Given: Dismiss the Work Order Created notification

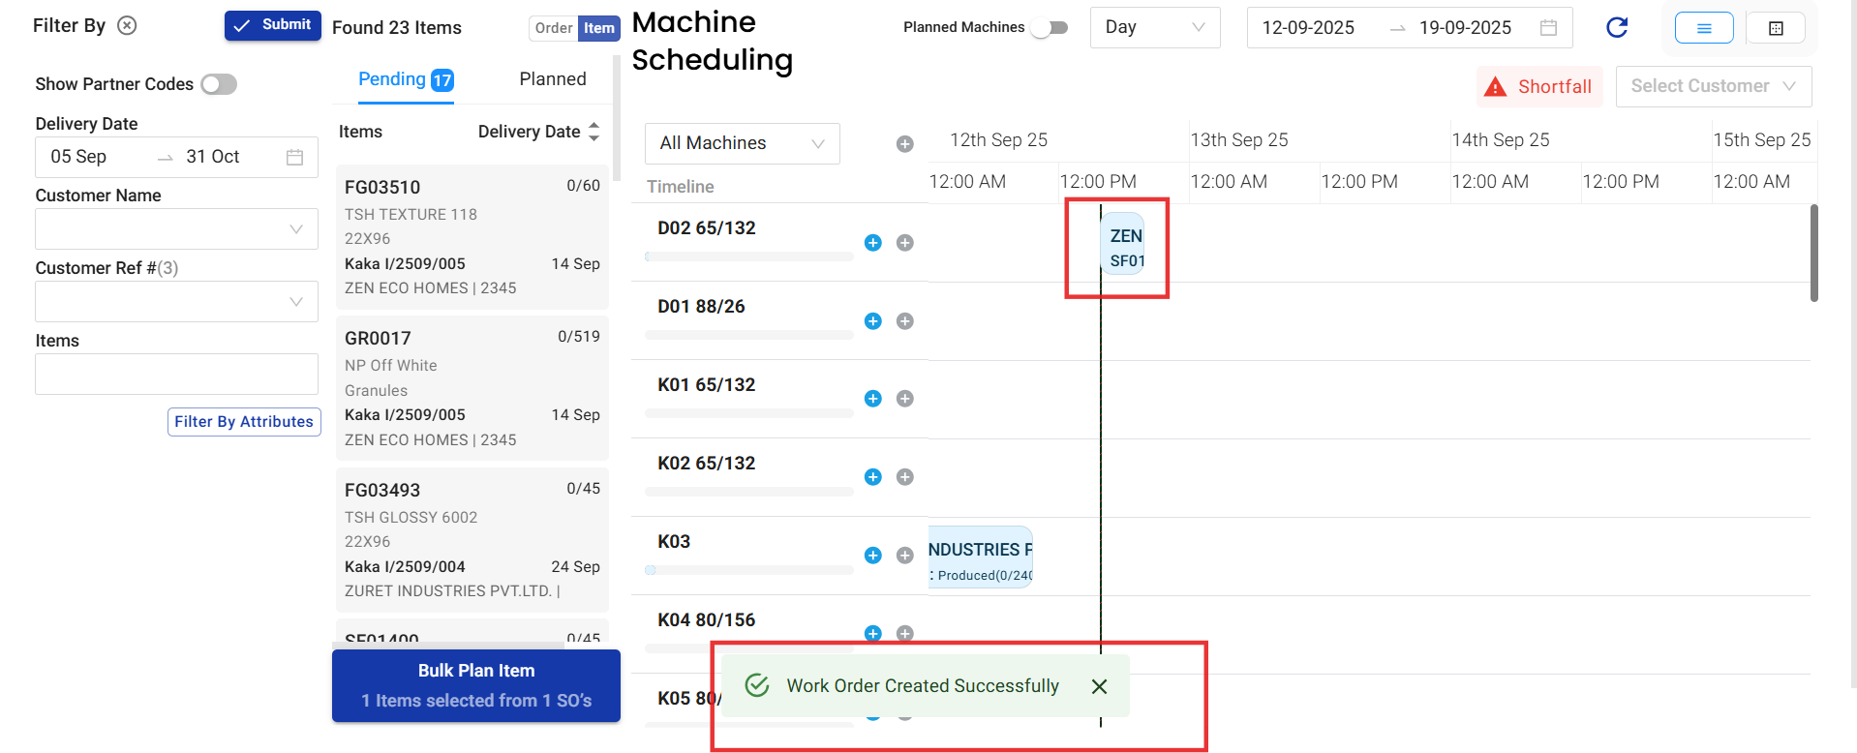Looking at the screenshot, I should pyautogui.click(x=1099, y=686).
